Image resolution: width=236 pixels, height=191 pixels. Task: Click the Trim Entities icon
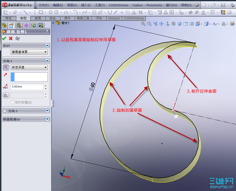(141, 12)
